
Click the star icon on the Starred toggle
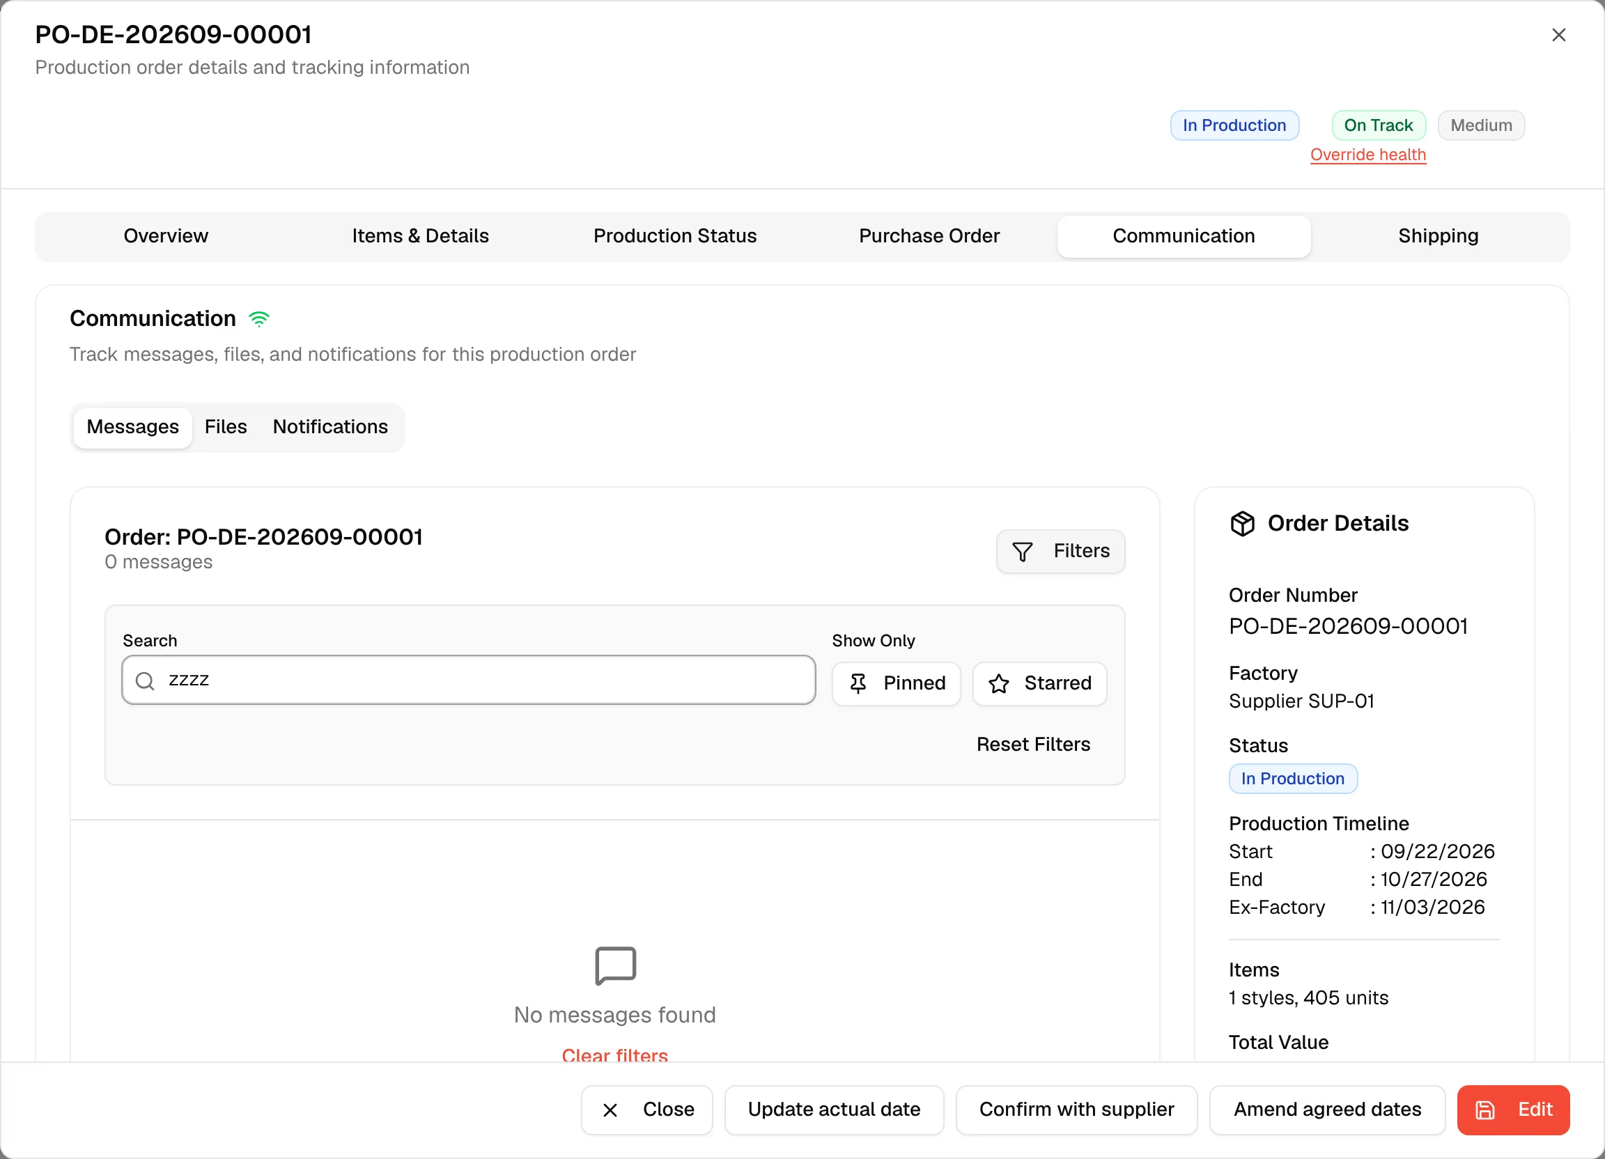pyautogui.click(x=998, y=683)
